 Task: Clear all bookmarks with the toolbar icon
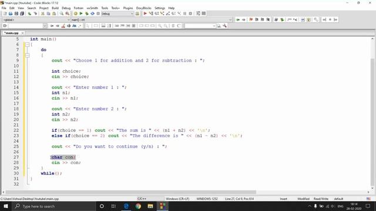pos(268,19)
